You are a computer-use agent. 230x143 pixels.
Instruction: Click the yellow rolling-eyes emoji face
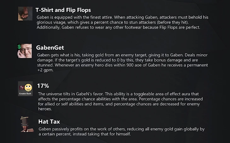[x=28, y=87]
